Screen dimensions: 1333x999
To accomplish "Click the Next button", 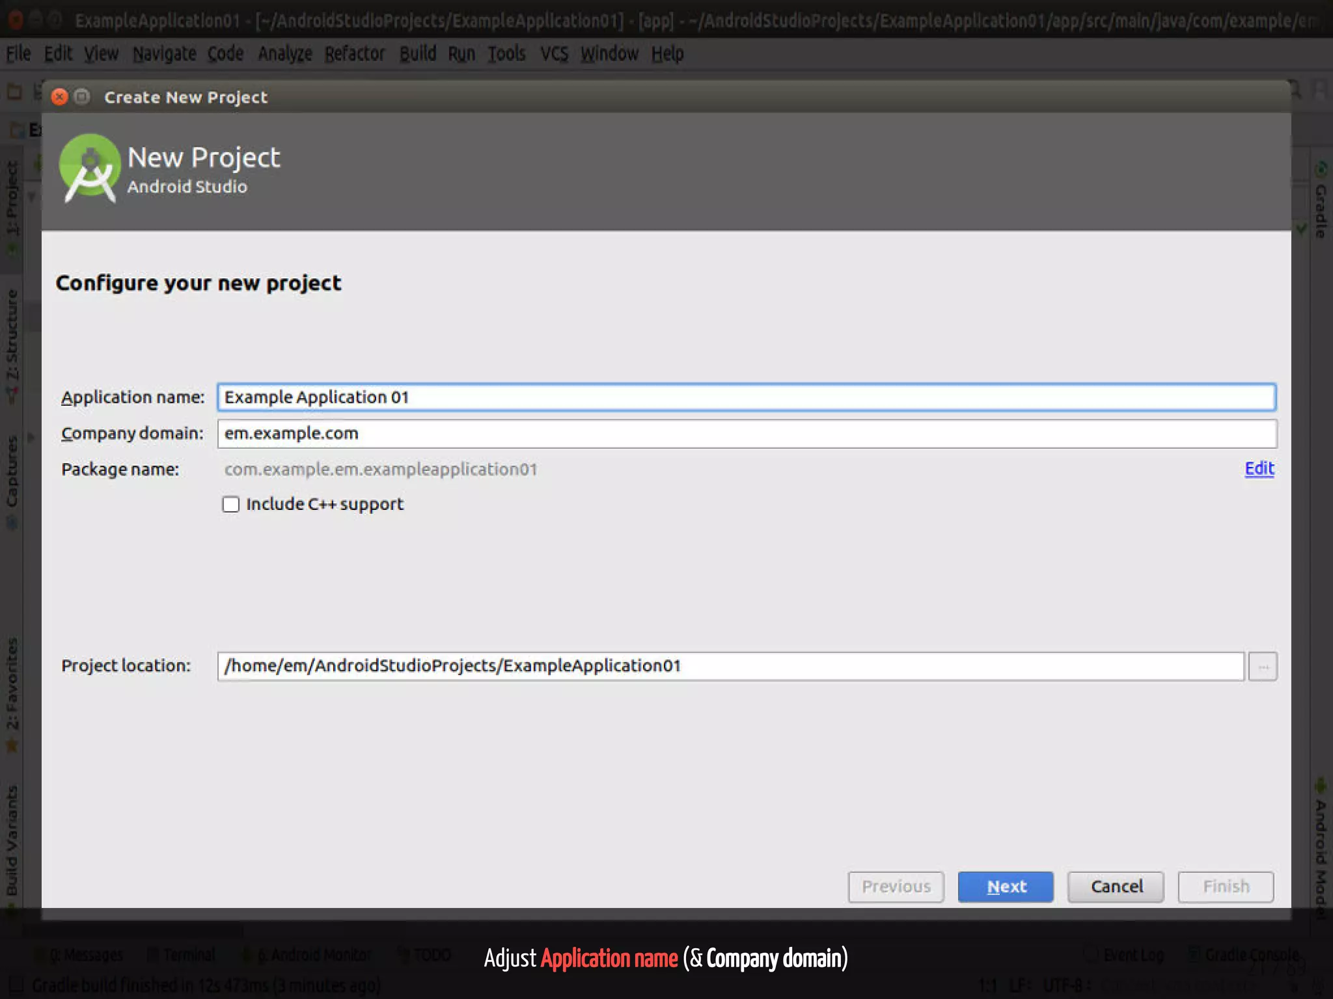I will 1006,887.
